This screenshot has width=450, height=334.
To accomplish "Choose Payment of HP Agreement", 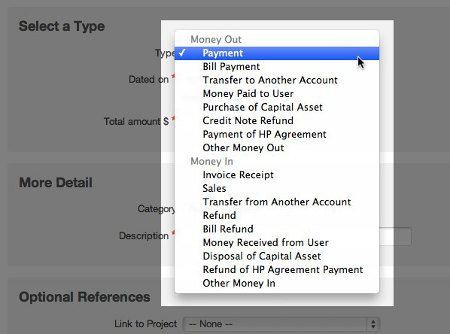I will [277, 135].
